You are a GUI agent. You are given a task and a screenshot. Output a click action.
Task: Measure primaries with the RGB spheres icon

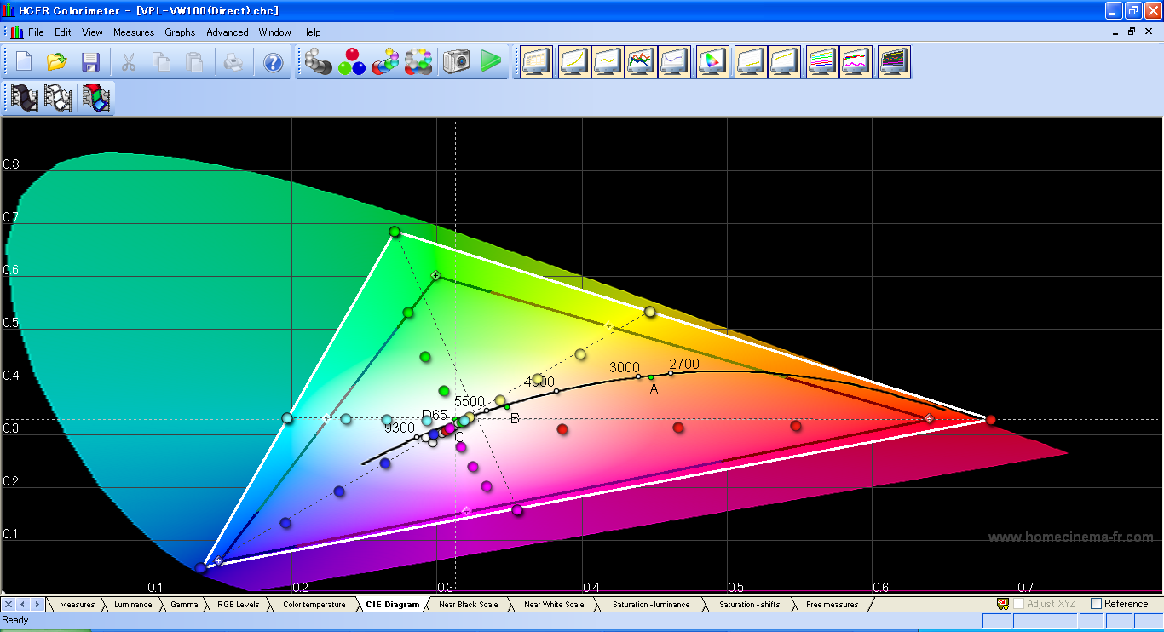(x=351, y=62)
